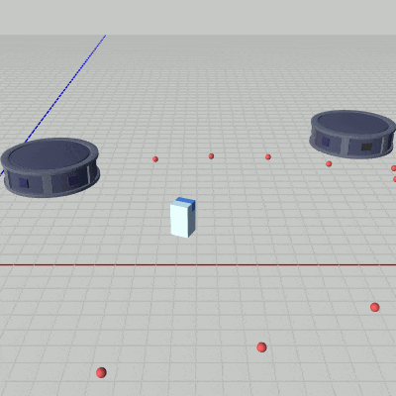Click the large red sphere near the right edge below the red line
The image size is (396, 396).
[374, 307]
